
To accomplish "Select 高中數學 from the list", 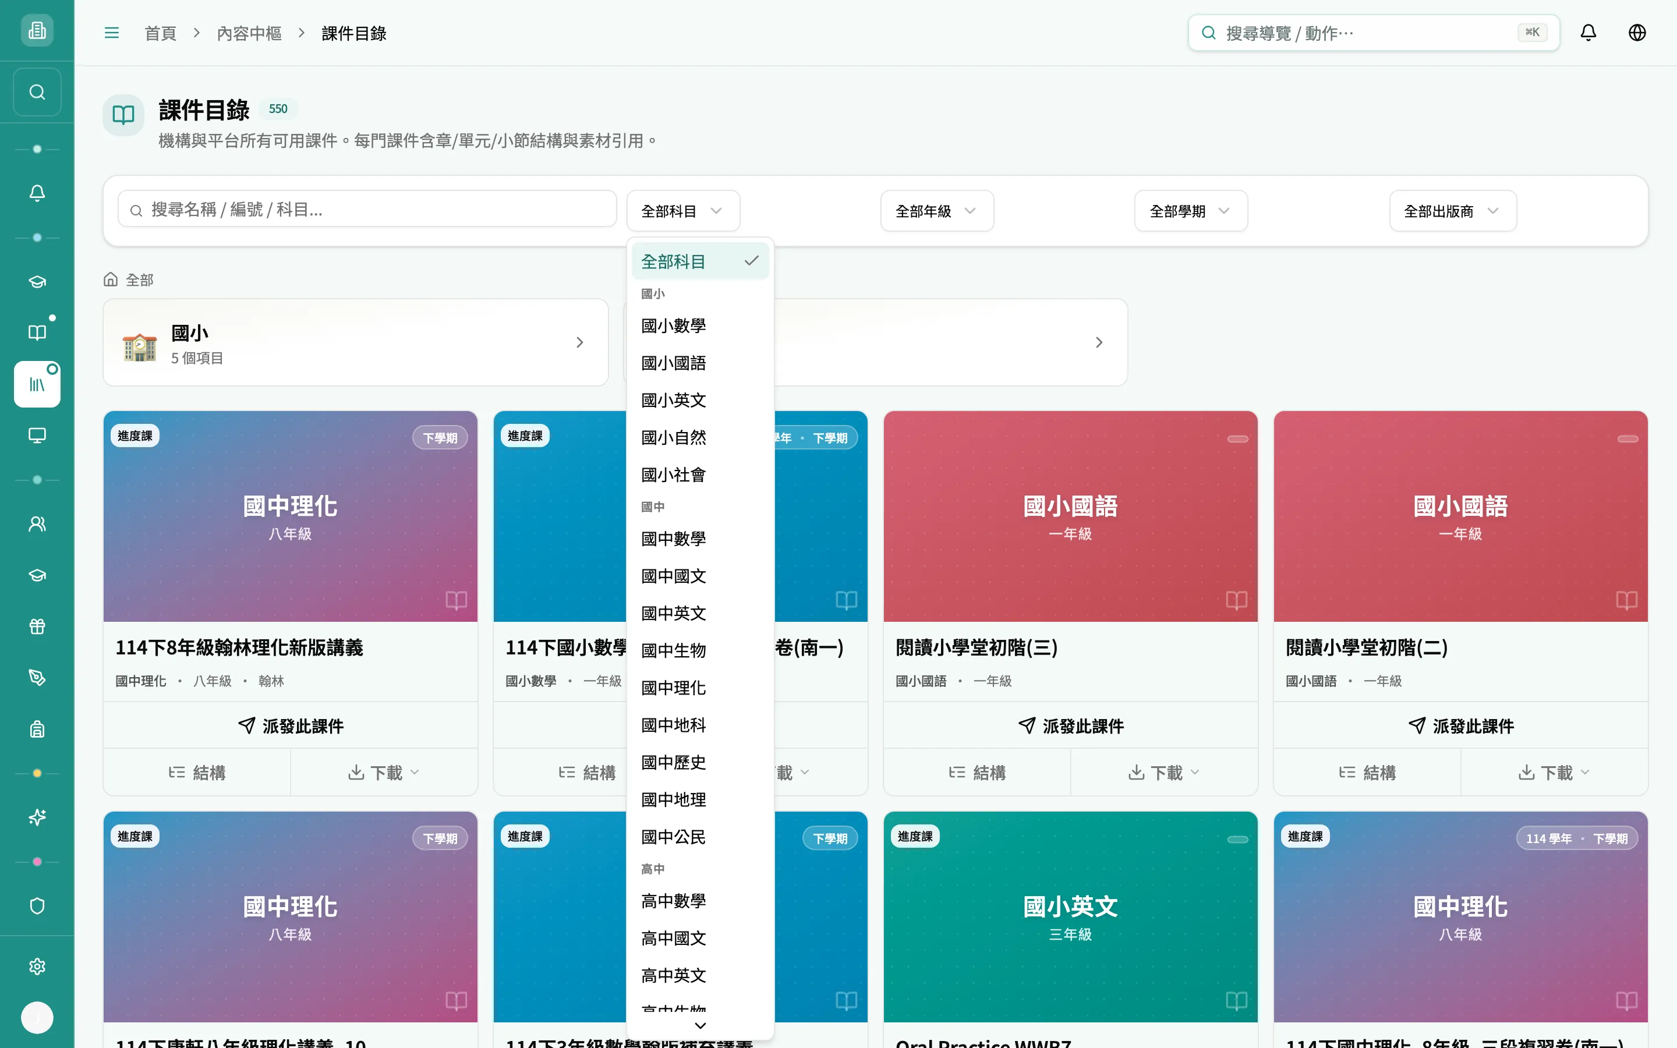I will coord(700,901).
